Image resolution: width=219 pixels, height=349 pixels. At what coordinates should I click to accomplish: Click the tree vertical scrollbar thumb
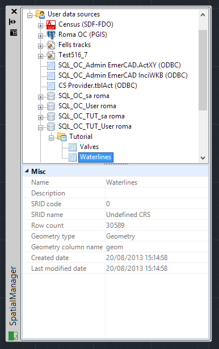(x=203, y=70)
